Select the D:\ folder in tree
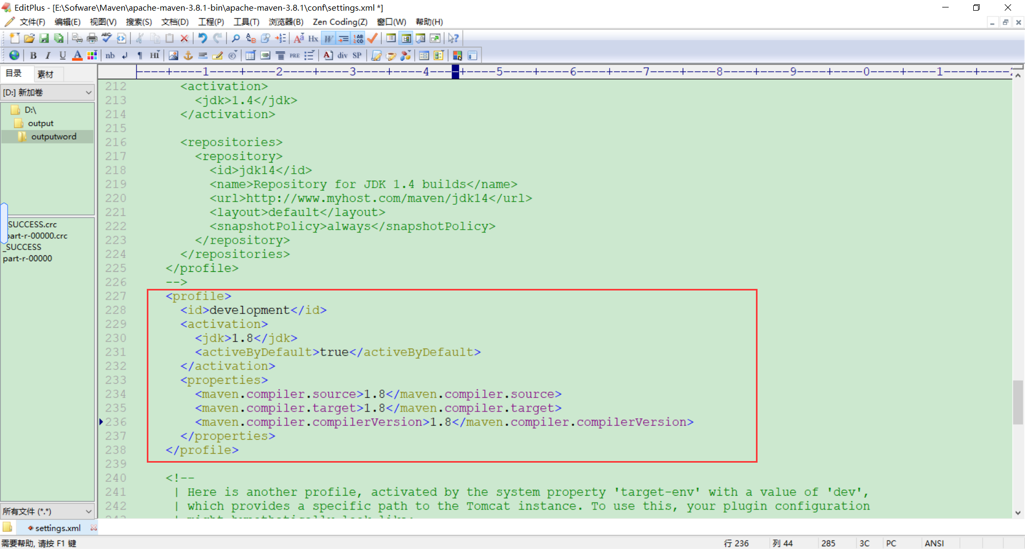 pos(30,110)
